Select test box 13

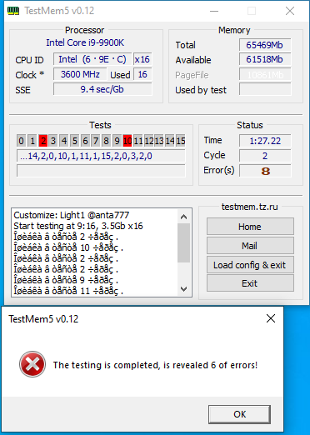coord(159,141)
